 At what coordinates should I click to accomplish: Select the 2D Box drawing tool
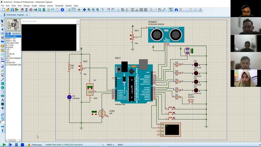2,83
